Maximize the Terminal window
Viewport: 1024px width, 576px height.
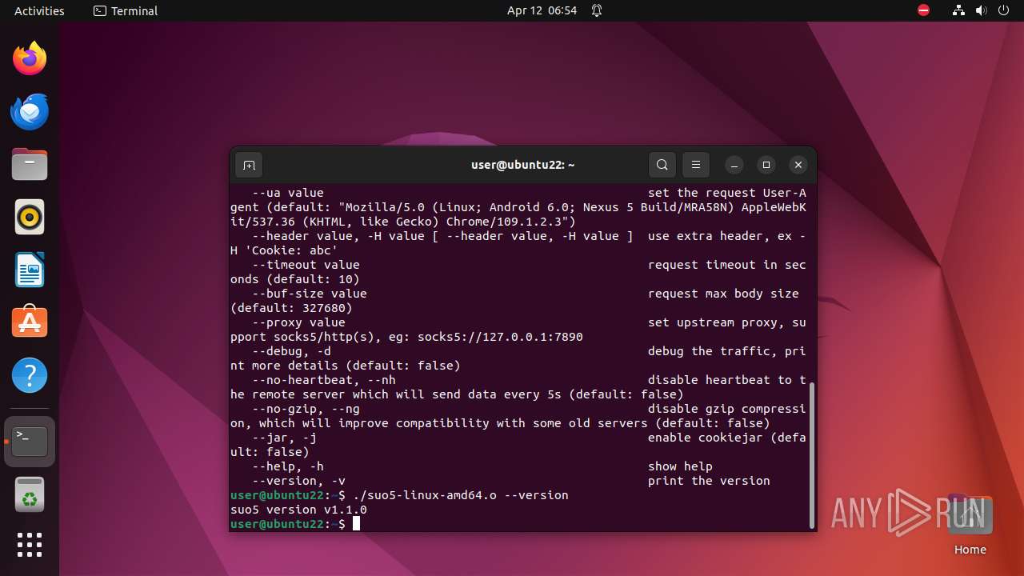766,165
